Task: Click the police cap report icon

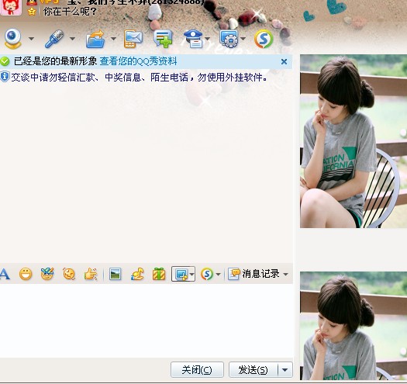Action: coord(193,39)
